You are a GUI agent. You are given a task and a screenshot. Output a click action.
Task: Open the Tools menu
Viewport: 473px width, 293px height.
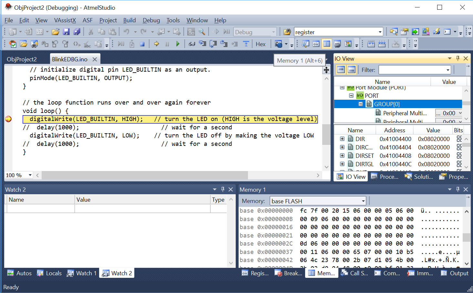pos(173,20)
